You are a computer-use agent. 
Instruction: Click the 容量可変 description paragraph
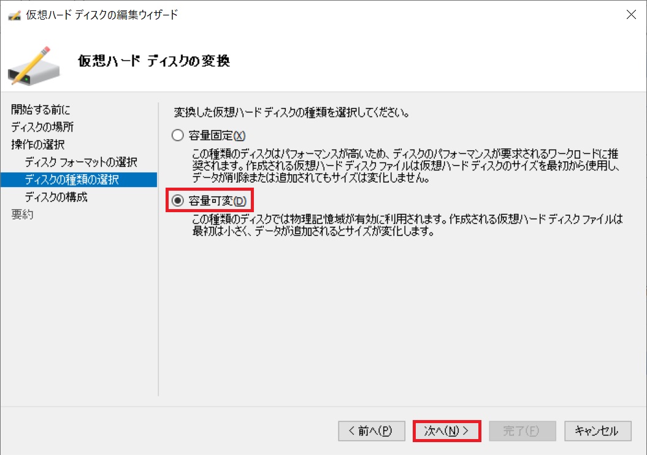click(x=407, y=225)
